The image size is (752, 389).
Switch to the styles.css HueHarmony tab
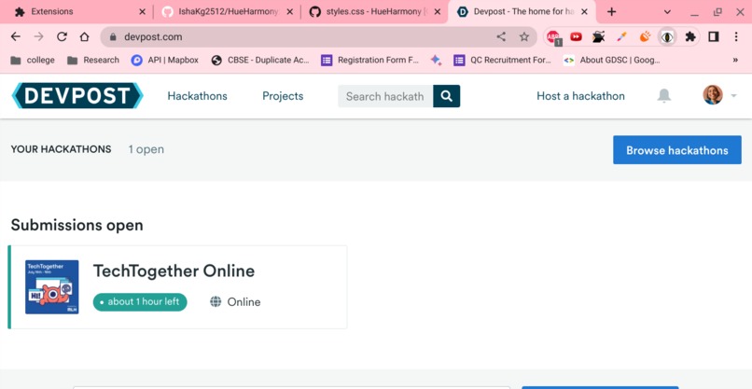pyautogui.click(x=374, y=12)
